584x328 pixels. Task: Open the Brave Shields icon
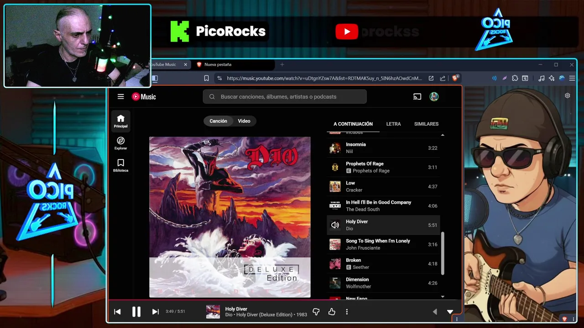click(455, 78)
